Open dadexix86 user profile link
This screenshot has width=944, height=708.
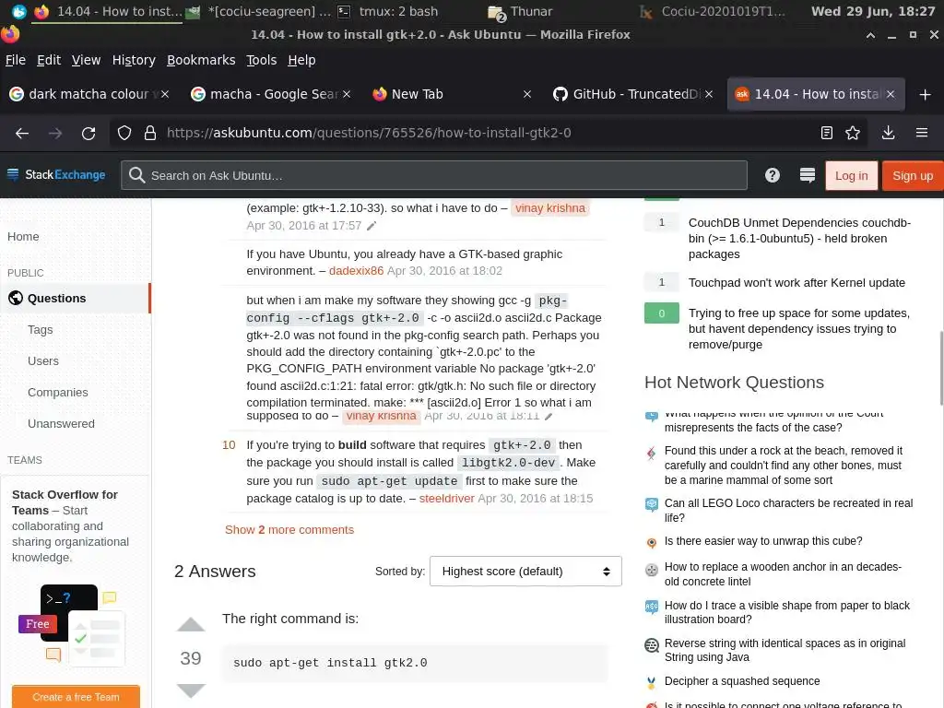point(356,271)
